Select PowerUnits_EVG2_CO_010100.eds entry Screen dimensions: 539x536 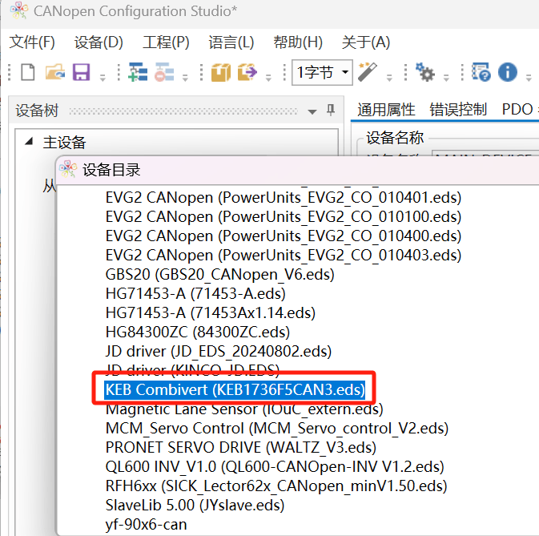click(284, 216)
